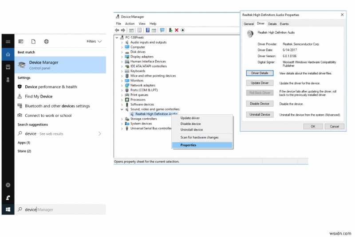Image resolution: width=355 pixels, height=237 pixels.
Task: Switch to the General tab
Action: click(248, 24)
